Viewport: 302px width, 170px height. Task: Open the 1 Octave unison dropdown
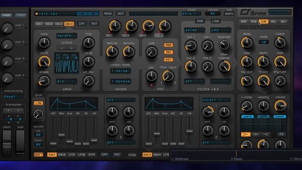tap(121, 81)
